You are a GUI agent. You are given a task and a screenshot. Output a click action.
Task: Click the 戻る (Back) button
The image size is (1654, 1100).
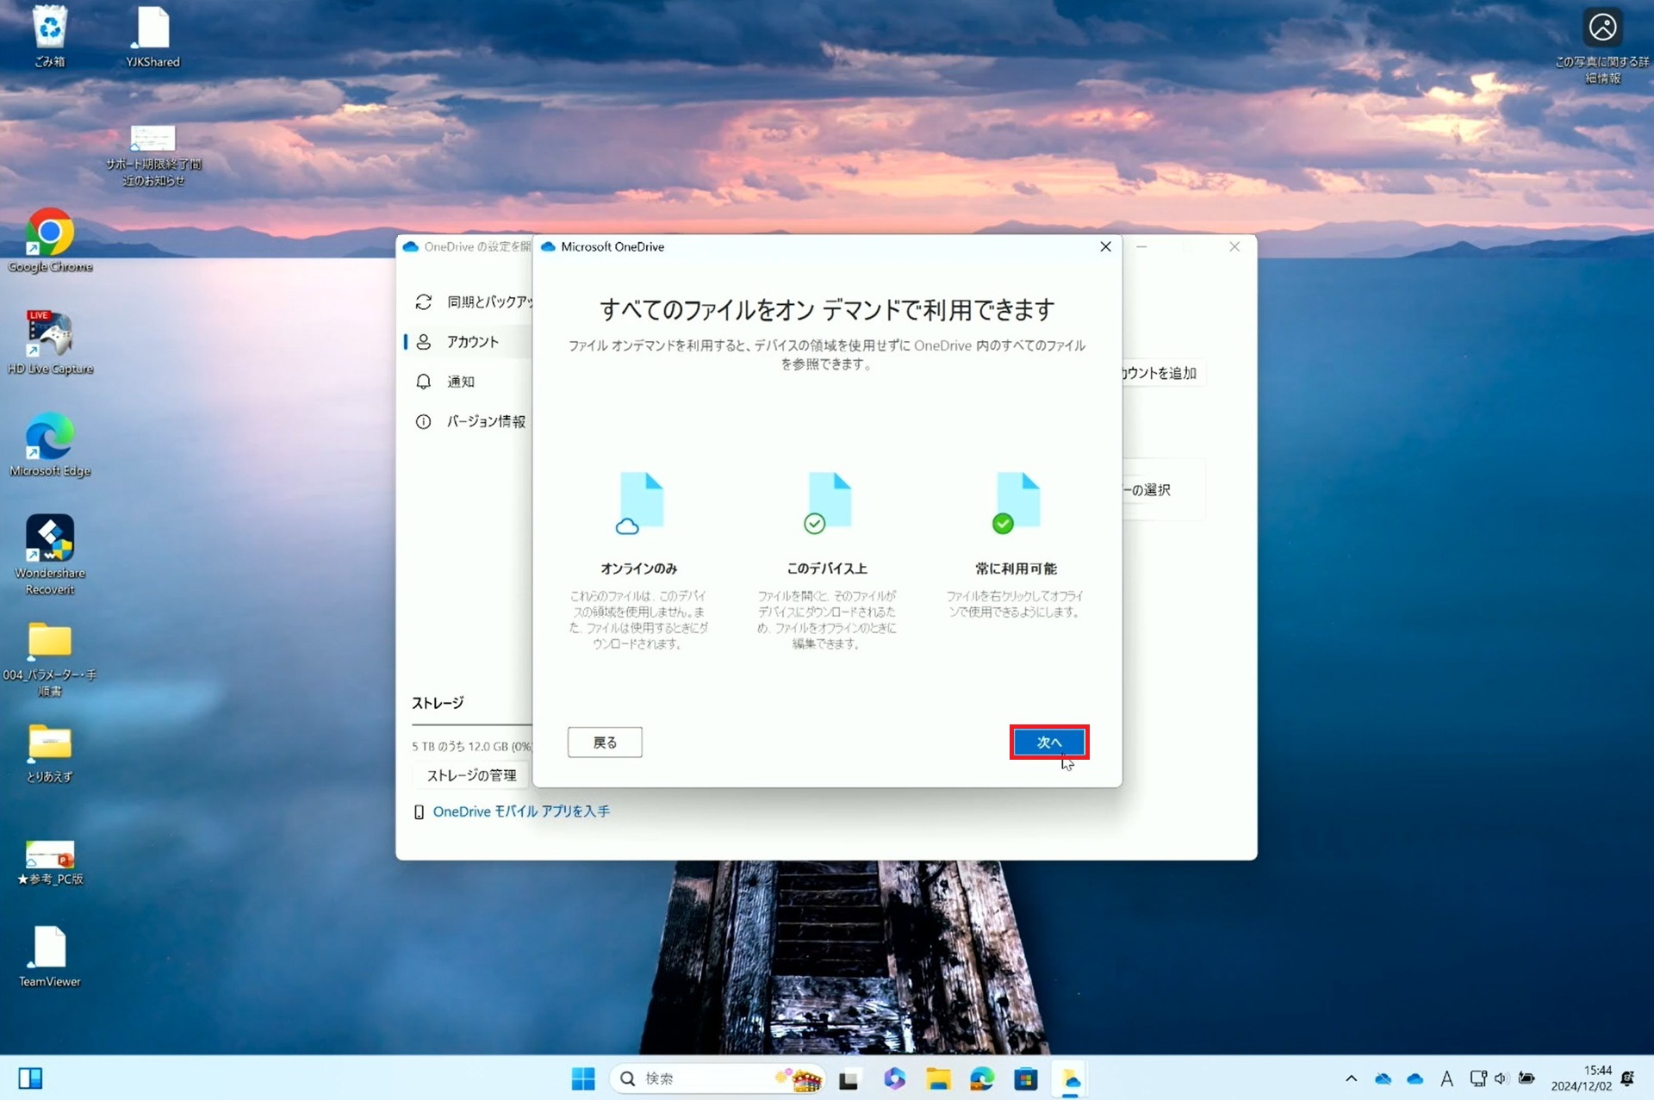(x=604, y=742)
